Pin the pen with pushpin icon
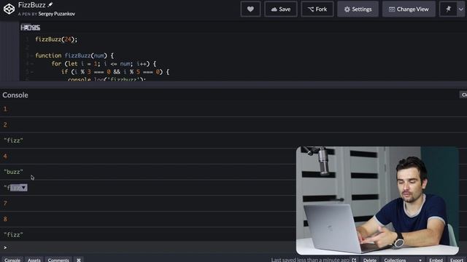 point(448,9)
